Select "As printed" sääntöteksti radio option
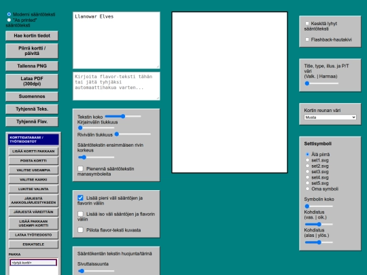The width and height of the screenshot is (367, 275). [9, 20]
